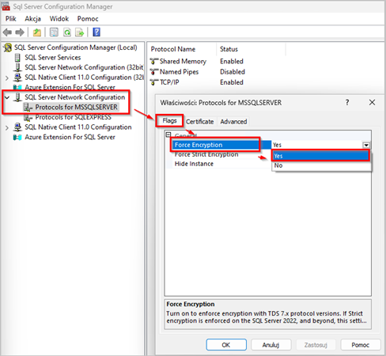This screenshot has height=356, width=386.
Task: Collapse the General property group
Action: click(x=168, y=134)
